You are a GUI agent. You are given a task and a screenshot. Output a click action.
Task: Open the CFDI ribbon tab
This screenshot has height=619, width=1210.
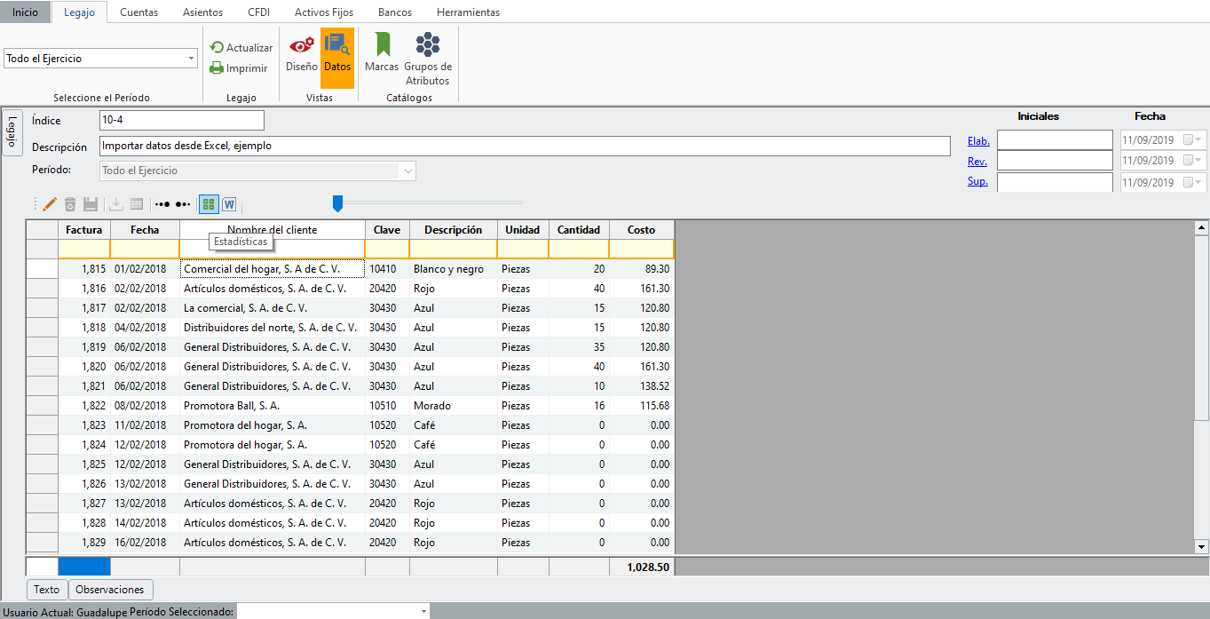(260, 12)
